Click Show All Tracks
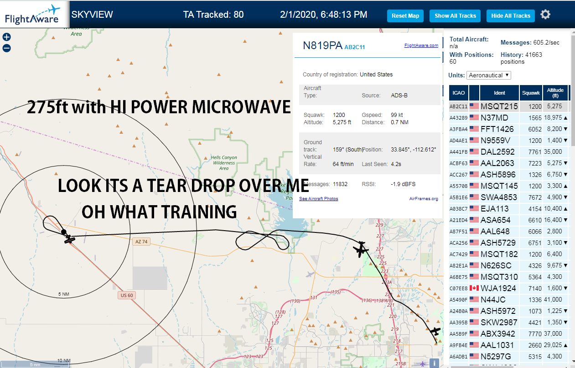Image resolution: width=575 pixels, height=368 pixels. tap(455, 15)
